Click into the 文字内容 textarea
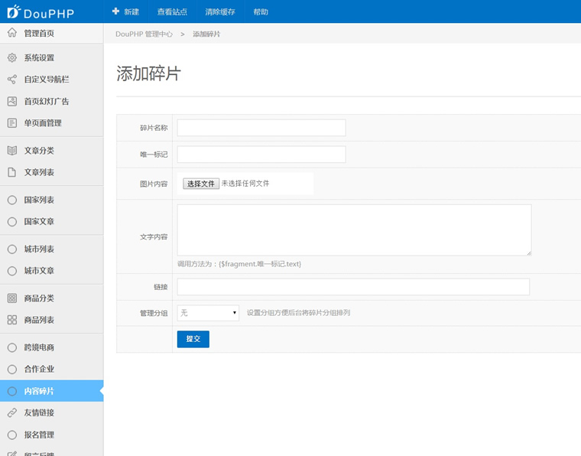The width and height of the screenshot is (581, 456). pyautogui.click(x=354, y=230)
